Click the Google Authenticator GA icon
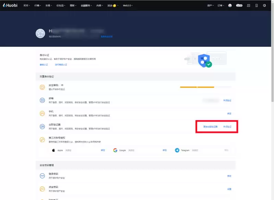This screenshot has height=200, width=274. [x=42, y=126]
